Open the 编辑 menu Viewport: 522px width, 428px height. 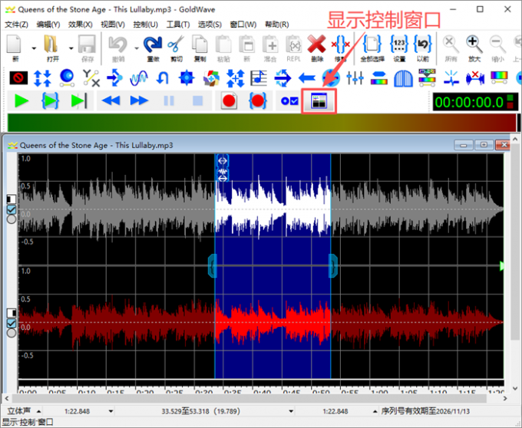[48, 25]
